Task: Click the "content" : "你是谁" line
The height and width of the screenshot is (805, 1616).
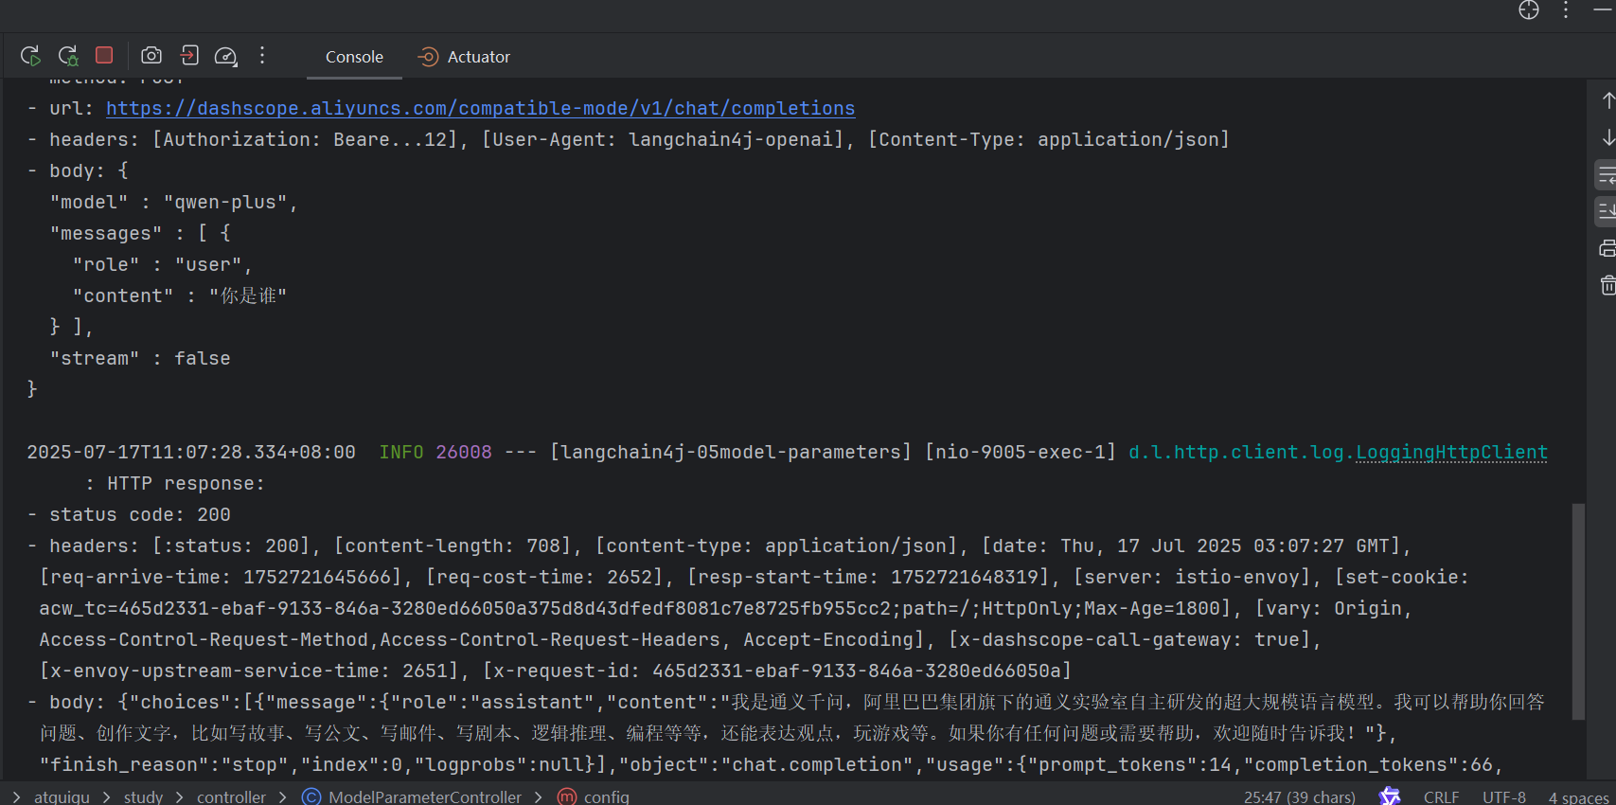Action: pos(180,295)
